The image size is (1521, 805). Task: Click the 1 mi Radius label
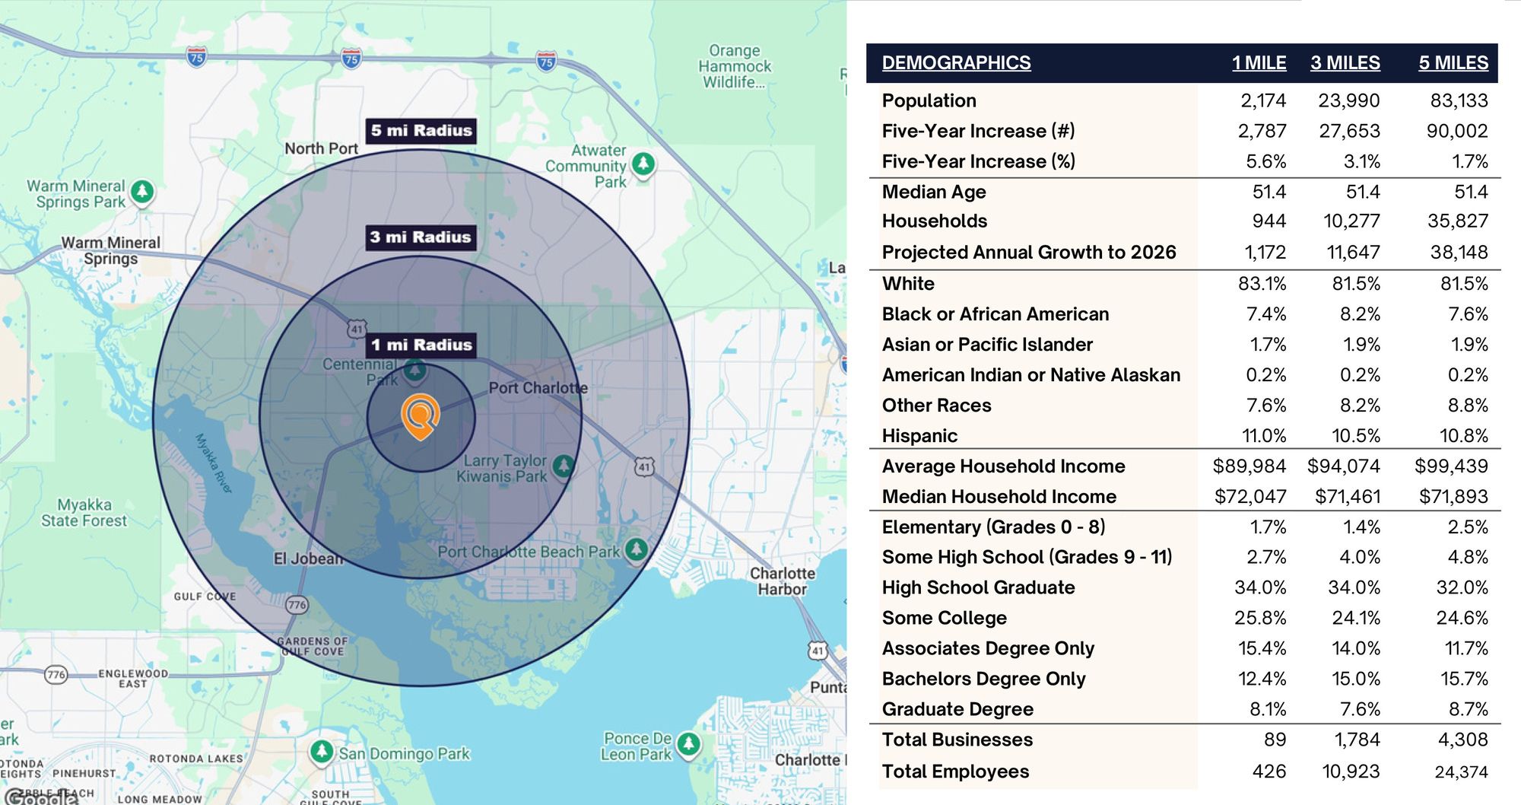(421, 345)
